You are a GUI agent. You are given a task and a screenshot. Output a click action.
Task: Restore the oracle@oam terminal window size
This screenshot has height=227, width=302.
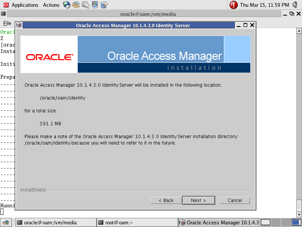[292, 14]
